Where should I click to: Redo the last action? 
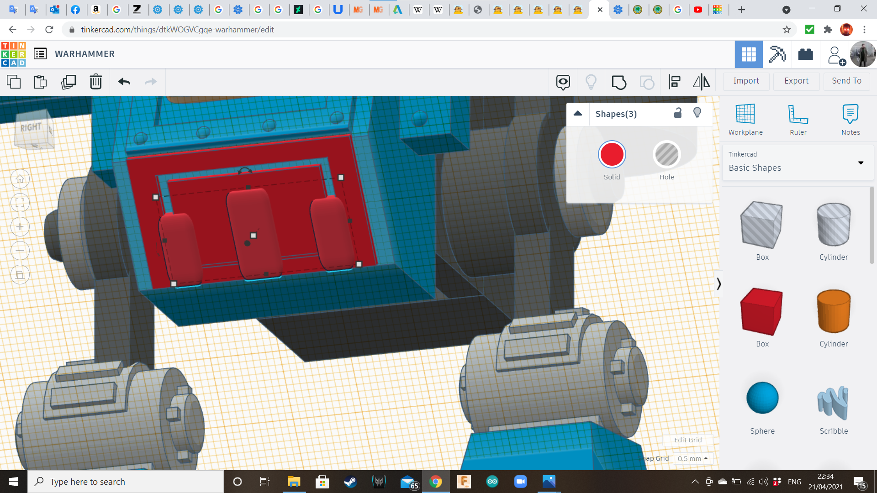click(151, 82)
